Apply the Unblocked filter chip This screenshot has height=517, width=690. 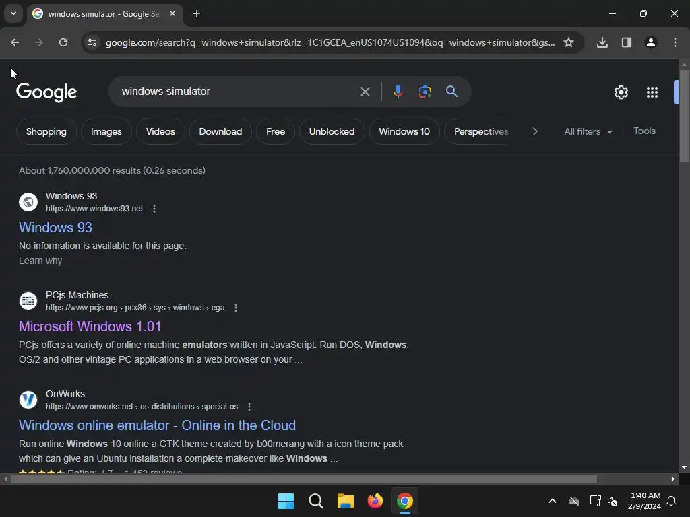(x=332, y=131)
